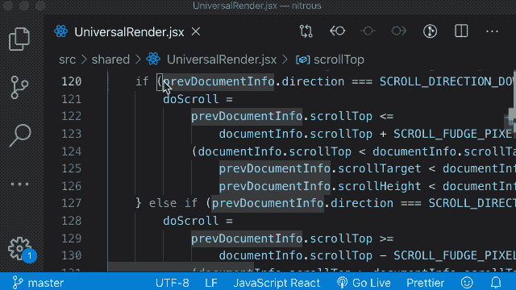The image size is (516, 290).
Task: Click SCROLL_FUDGE_PIXE constant on line 123
Action: pos(453,134)
